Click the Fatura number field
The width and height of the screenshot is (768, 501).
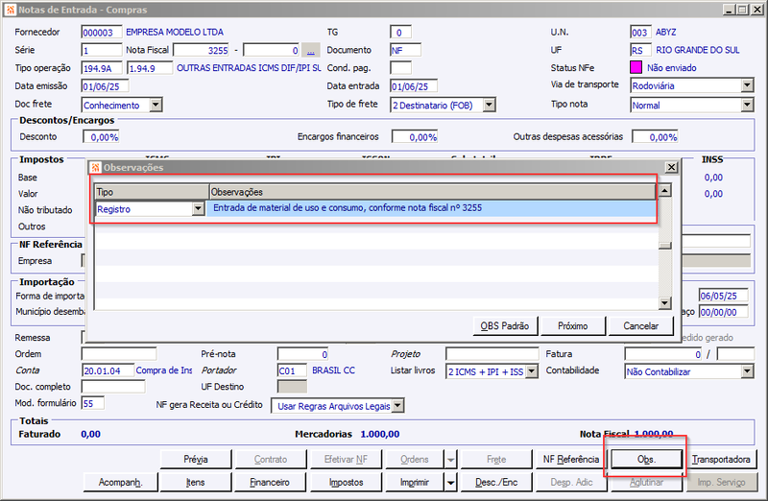663,354
